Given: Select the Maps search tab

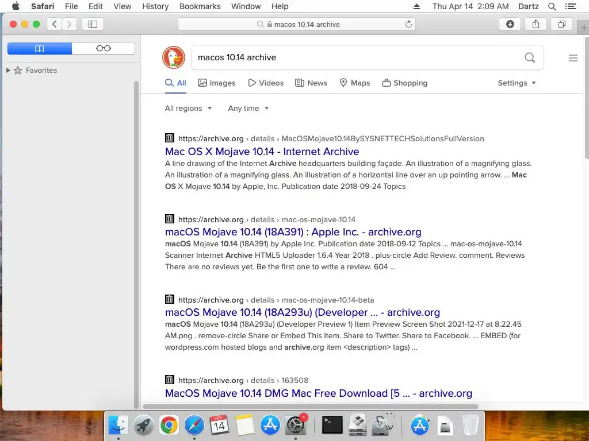Looking at the screenshot, I should 354,83.
